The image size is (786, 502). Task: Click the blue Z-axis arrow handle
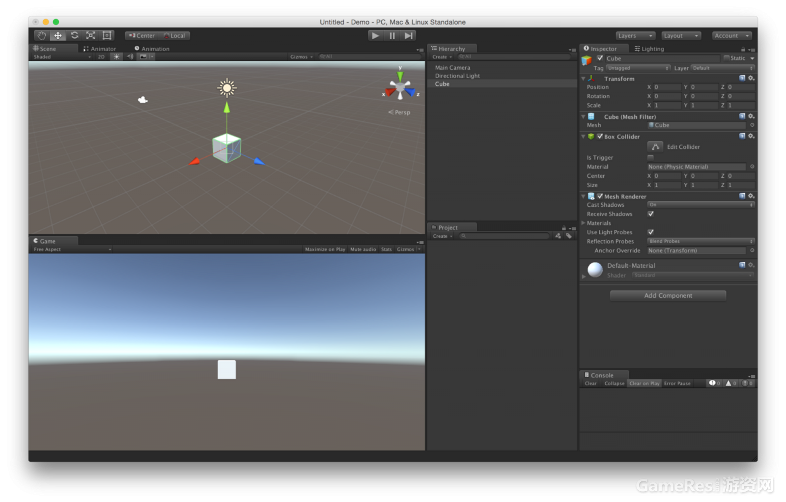(x=259, y=161)
